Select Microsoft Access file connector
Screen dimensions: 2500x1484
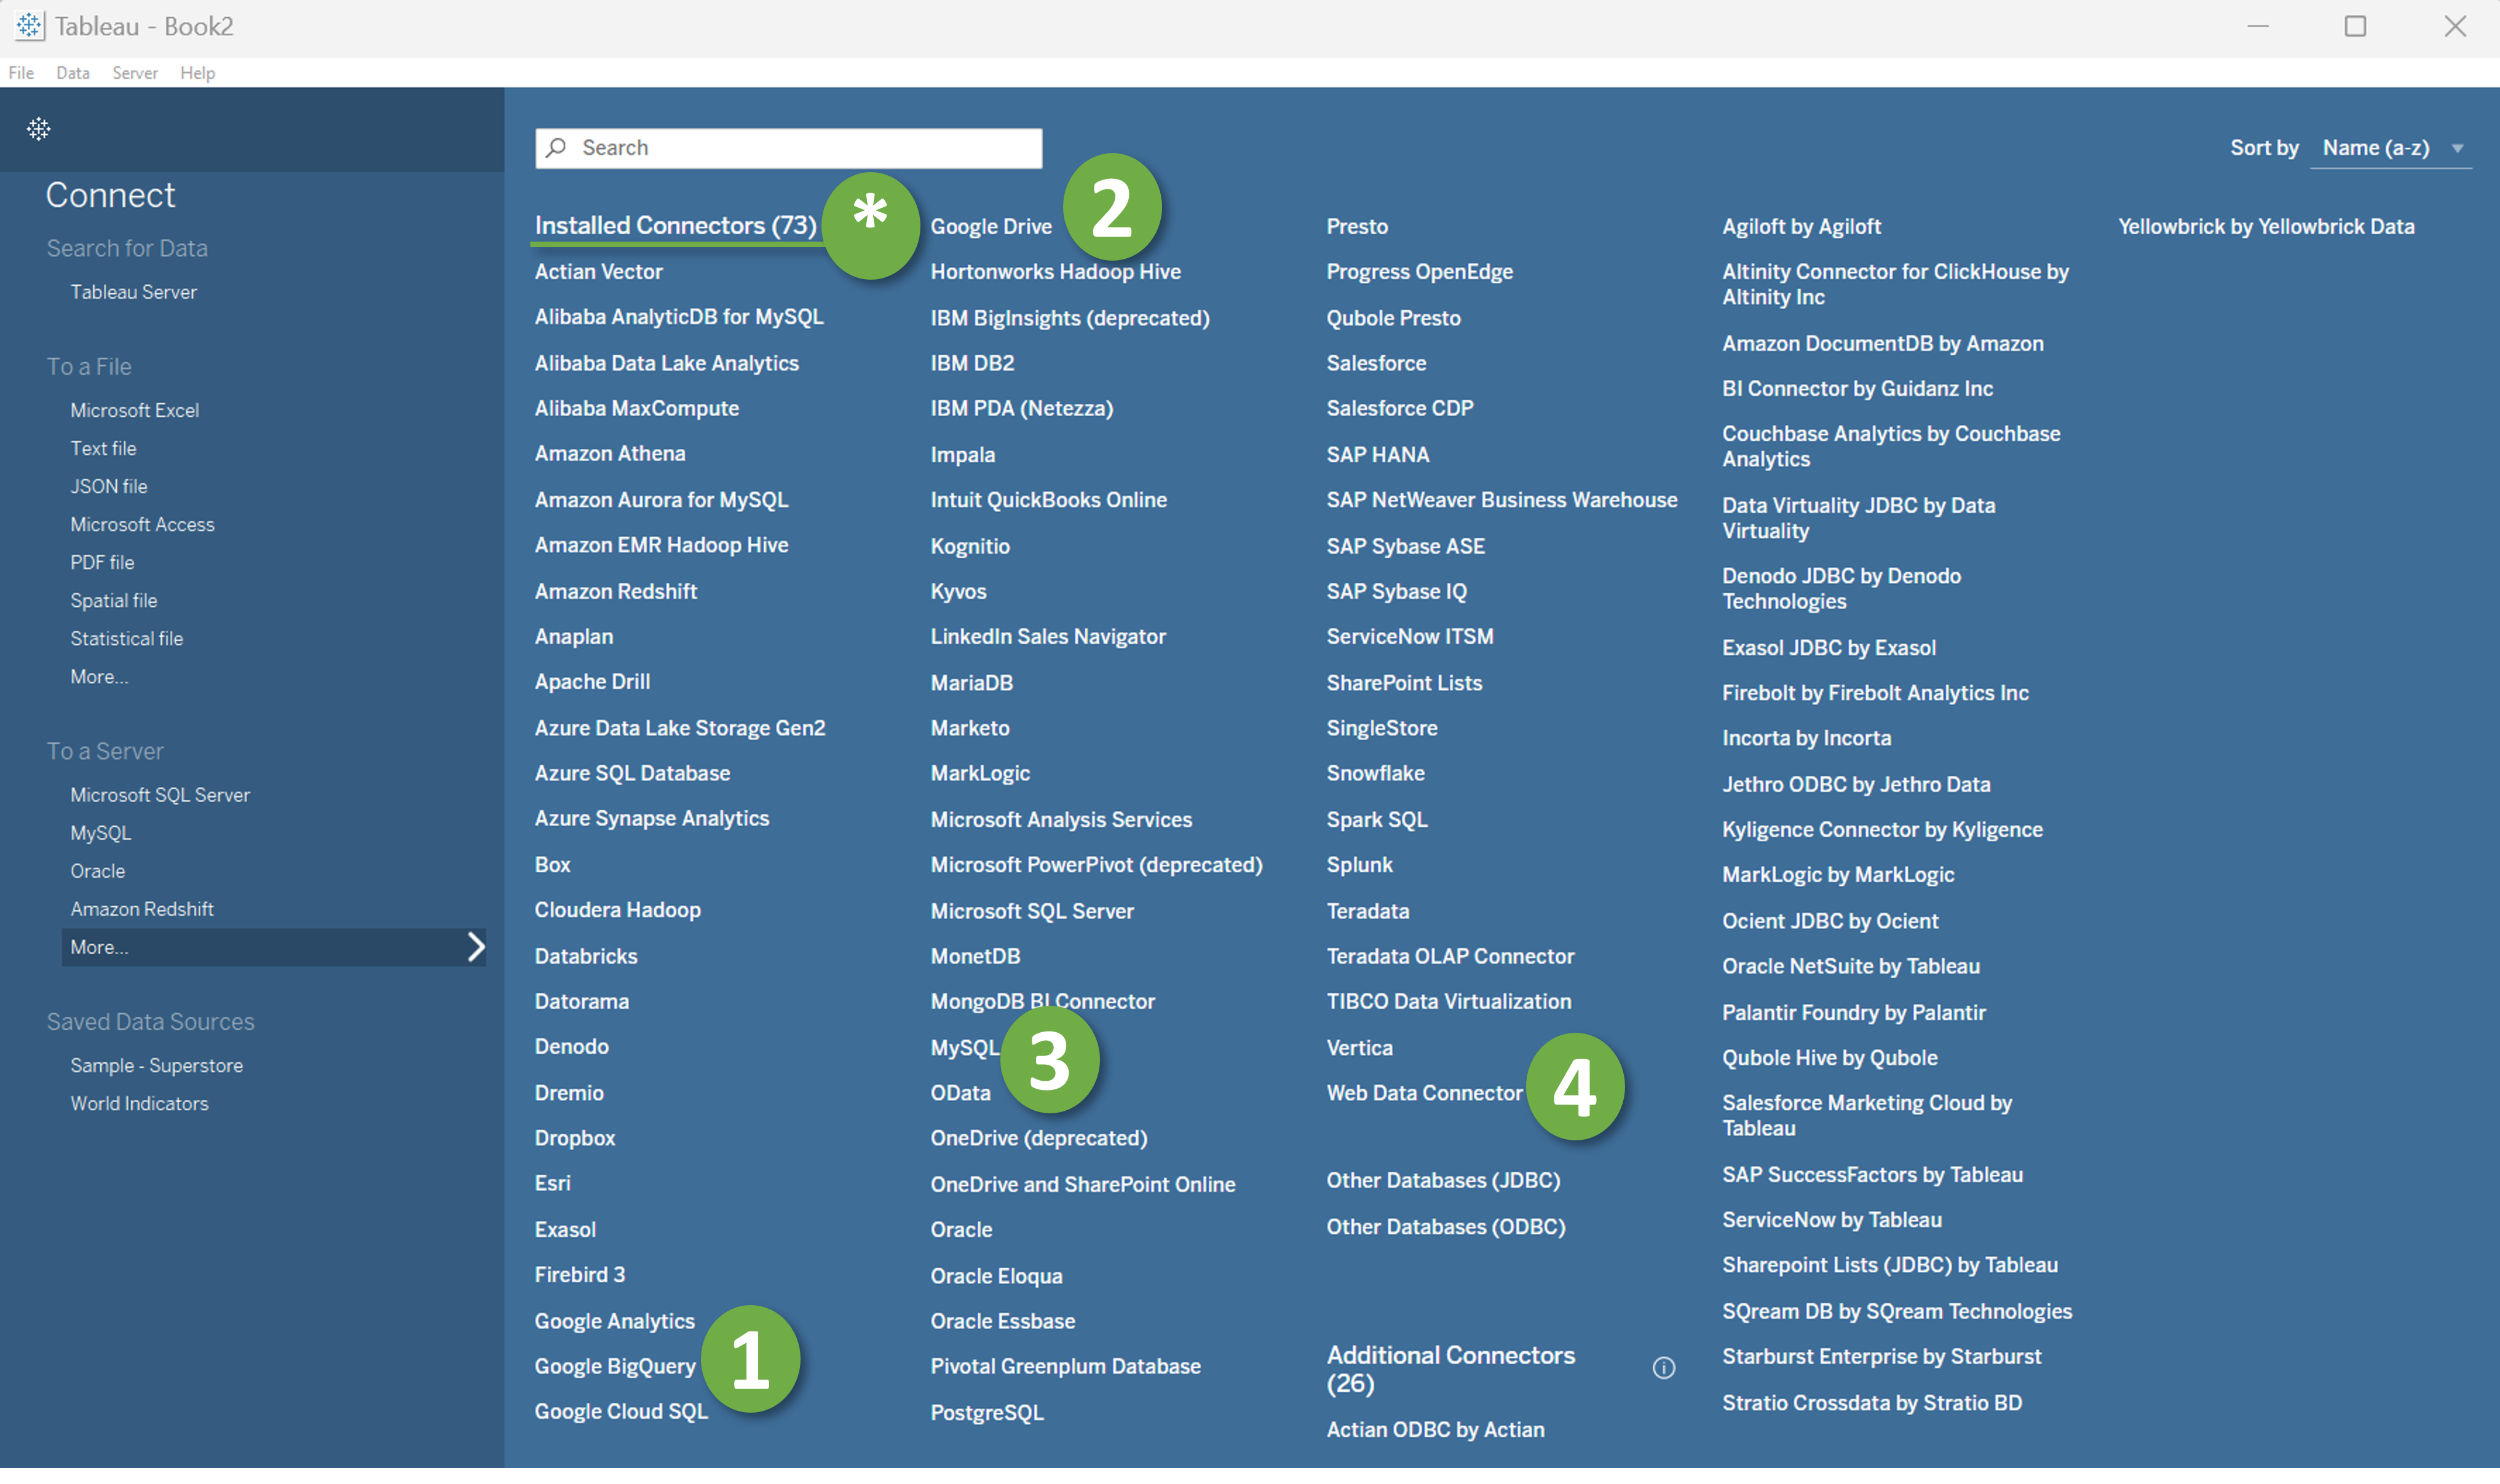142,524
